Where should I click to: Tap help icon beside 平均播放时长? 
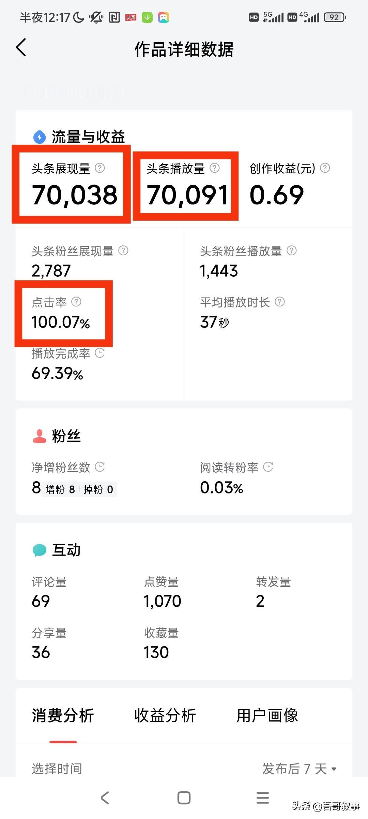(280, 302)
